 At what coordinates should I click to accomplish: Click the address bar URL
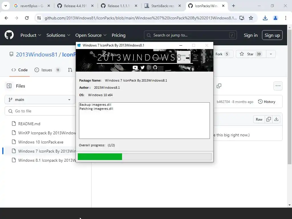tap(141, 18)
